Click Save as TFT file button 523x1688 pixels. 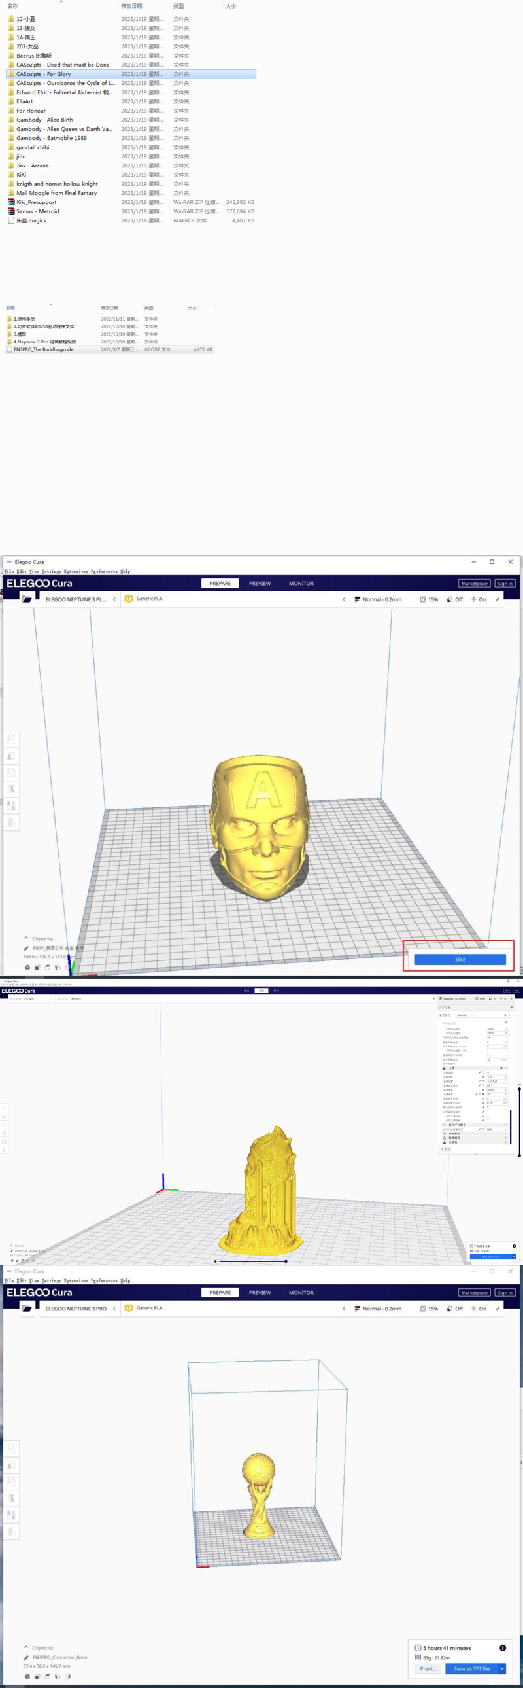point(471,1668)
